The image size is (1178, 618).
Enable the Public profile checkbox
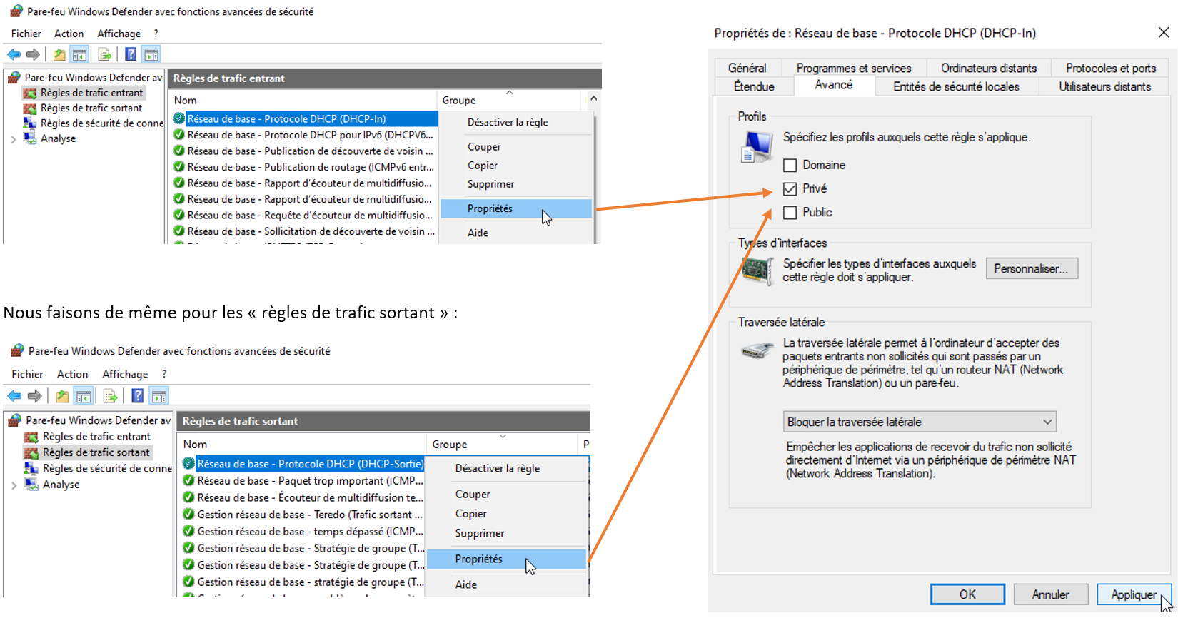(790, 213)
